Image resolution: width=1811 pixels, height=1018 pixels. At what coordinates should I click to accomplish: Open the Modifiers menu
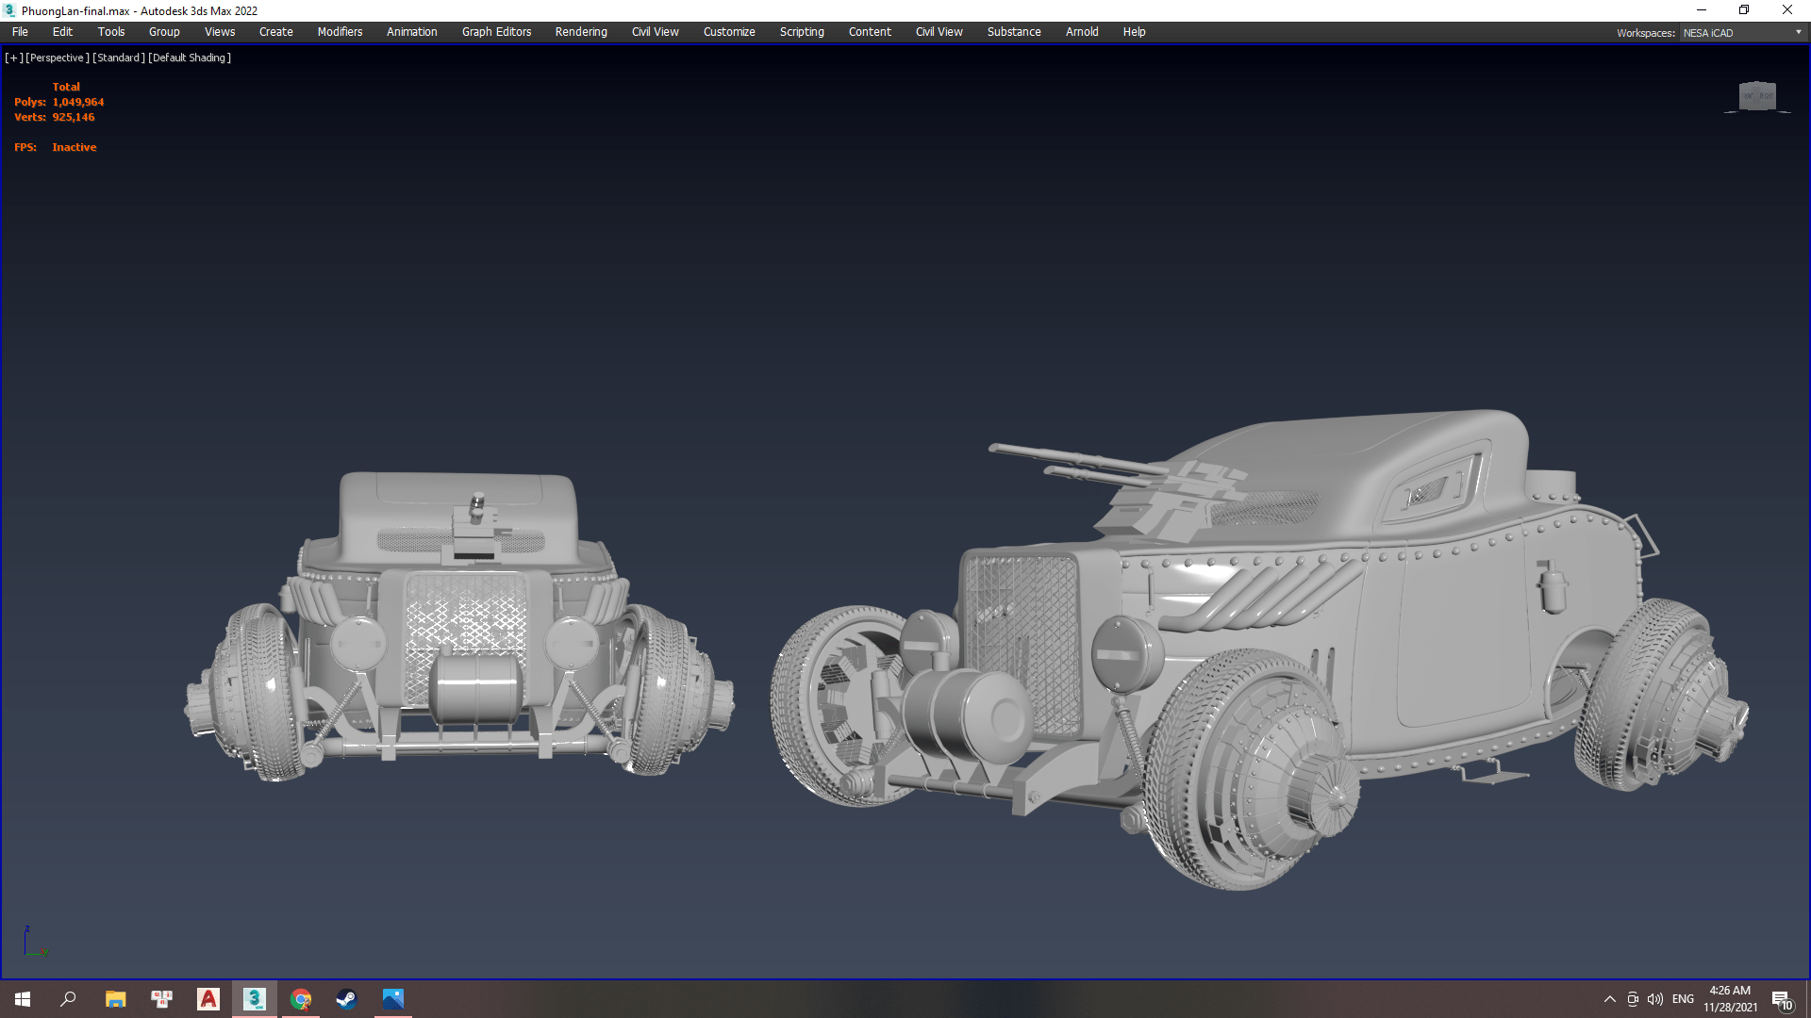coord(340,32)
